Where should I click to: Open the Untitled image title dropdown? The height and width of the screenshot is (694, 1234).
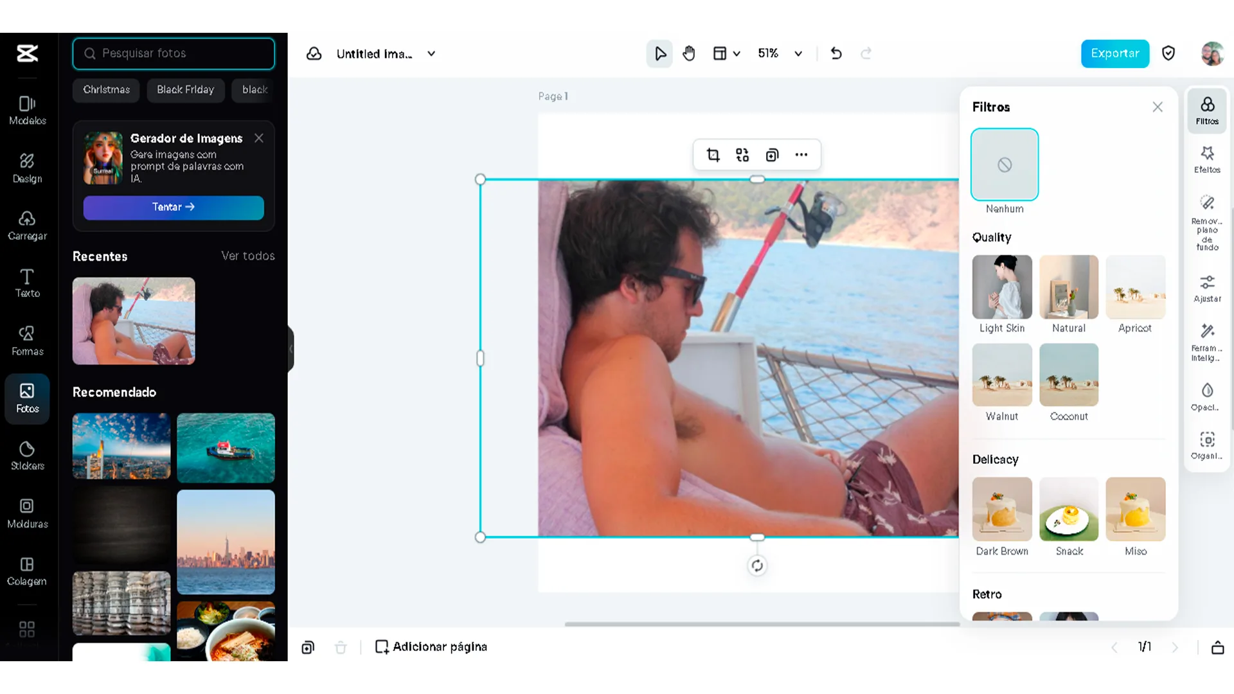431,53
